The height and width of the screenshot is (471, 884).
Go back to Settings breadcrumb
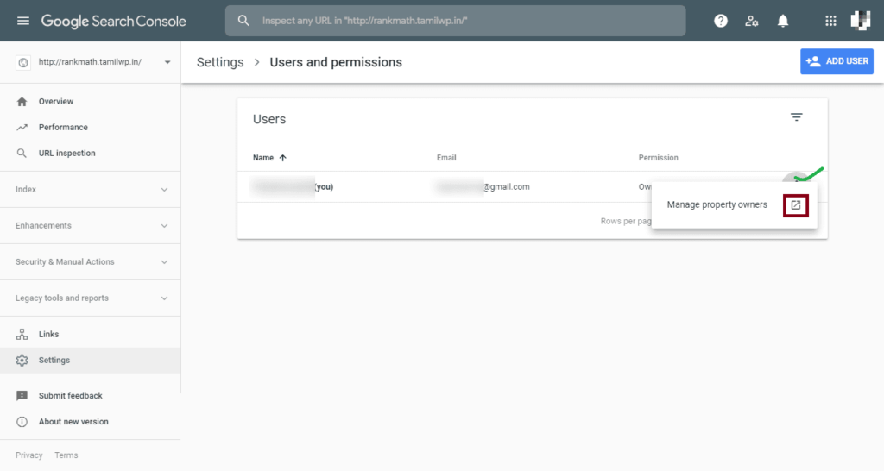click(220, 62)
